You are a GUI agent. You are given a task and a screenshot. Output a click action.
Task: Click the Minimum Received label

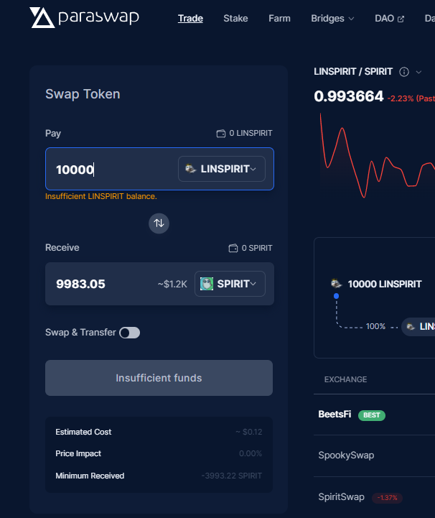tap(90, 476)
